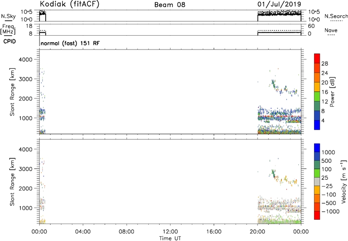Click the 'Kodiak (fitACF)' title text
Image resolution: width=348 pixels, height=241 pixels.
70,4
